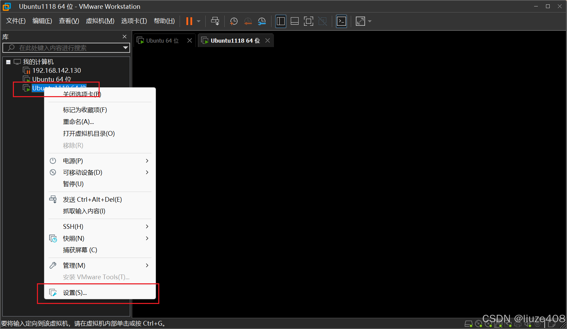
Task: Click the pause virtual machine toolbar icon
Action: (x=189, y=21)
